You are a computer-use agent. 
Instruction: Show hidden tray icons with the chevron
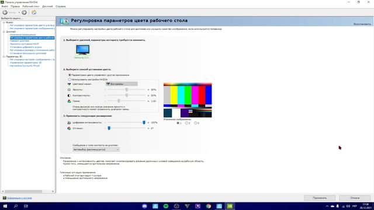[x=327, y=206]
